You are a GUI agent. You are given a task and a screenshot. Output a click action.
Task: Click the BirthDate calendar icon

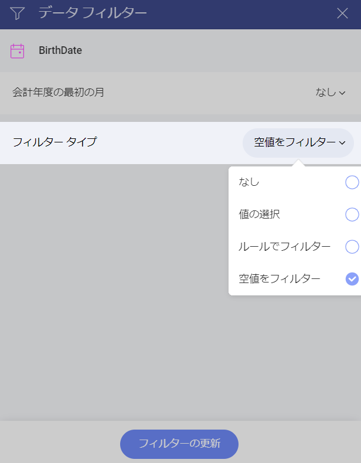click(x=17, y=51)
